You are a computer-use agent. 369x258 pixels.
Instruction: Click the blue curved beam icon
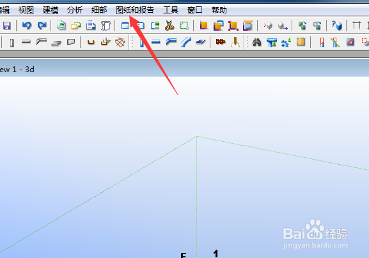pyautogui.click(x=186, y=42)
